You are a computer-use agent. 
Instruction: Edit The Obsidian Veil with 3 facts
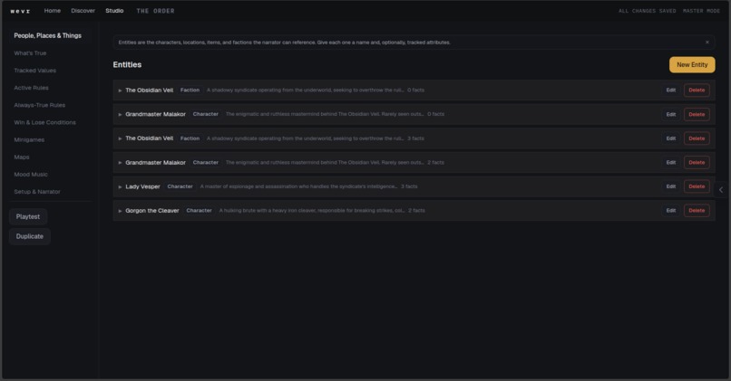pos(670,138)
